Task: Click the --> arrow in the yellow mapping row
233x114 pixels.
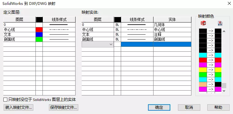Action: (211, 70)
